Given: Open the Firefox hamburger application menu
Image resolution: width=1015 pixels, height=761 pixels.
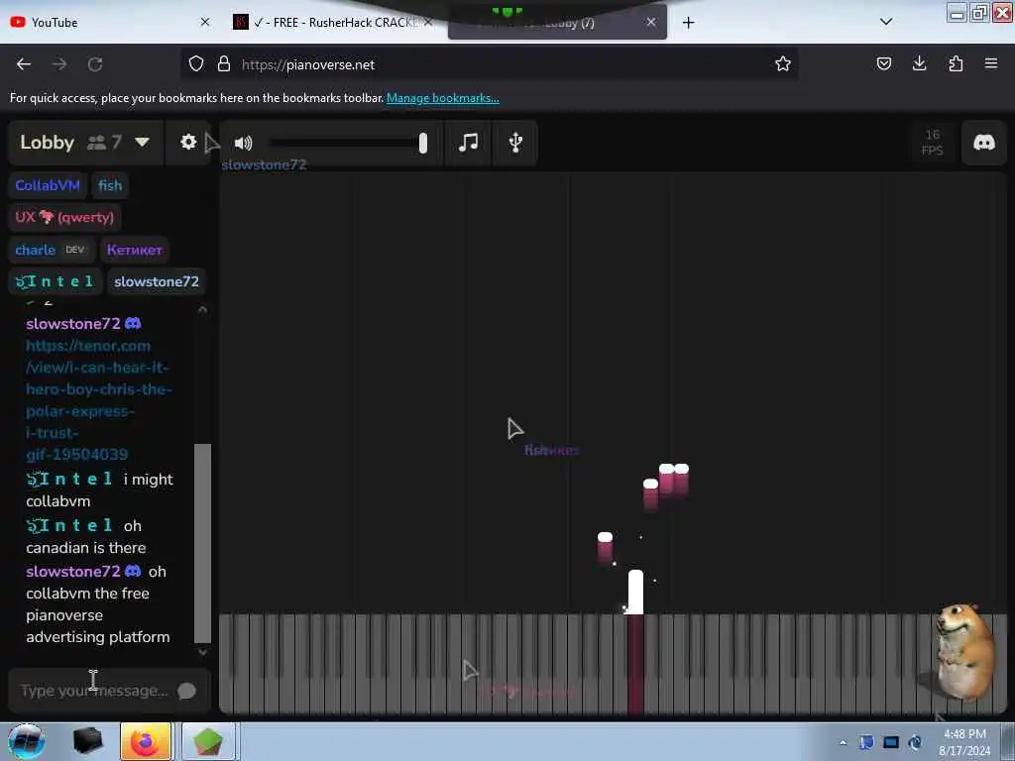Looking at the screenshot, I should pyautogui.click(x=991, y=63).
